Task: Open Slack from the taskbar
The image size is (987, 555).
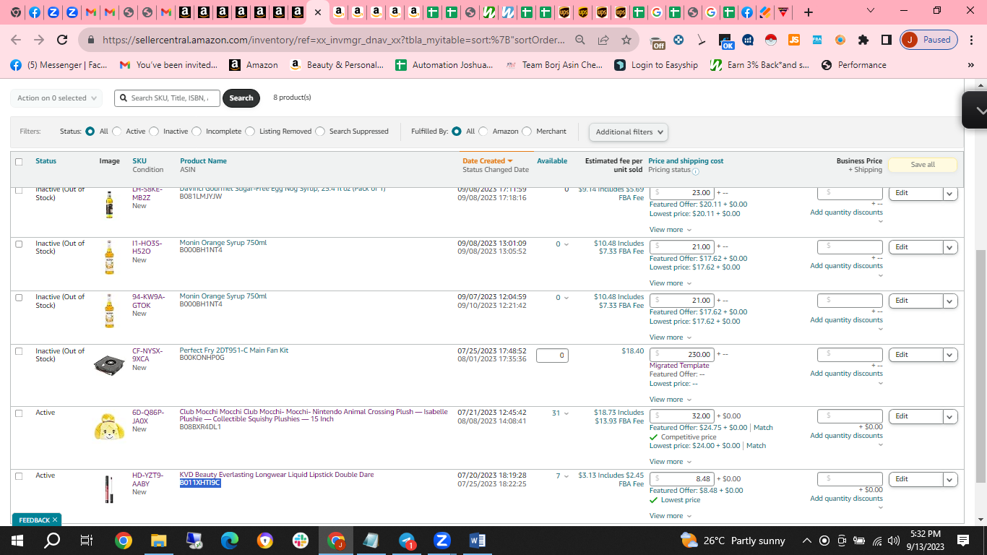Action: tap(300, 541)
